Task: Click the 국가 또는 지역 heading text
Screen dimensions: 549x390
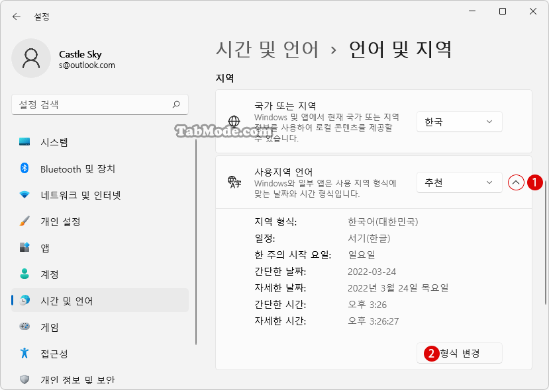Action: click(x=285, y=106)
